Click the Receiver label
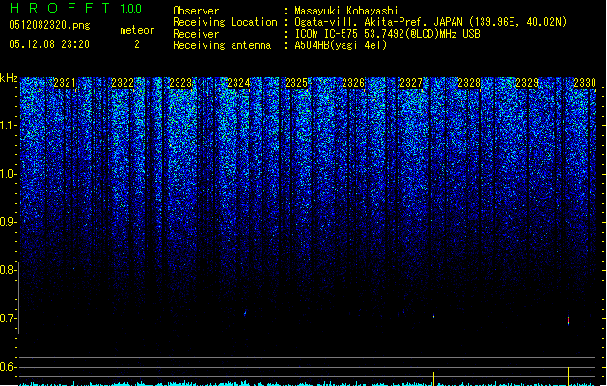The width and height of the screenshot is (607, 386). coord(196,34)
